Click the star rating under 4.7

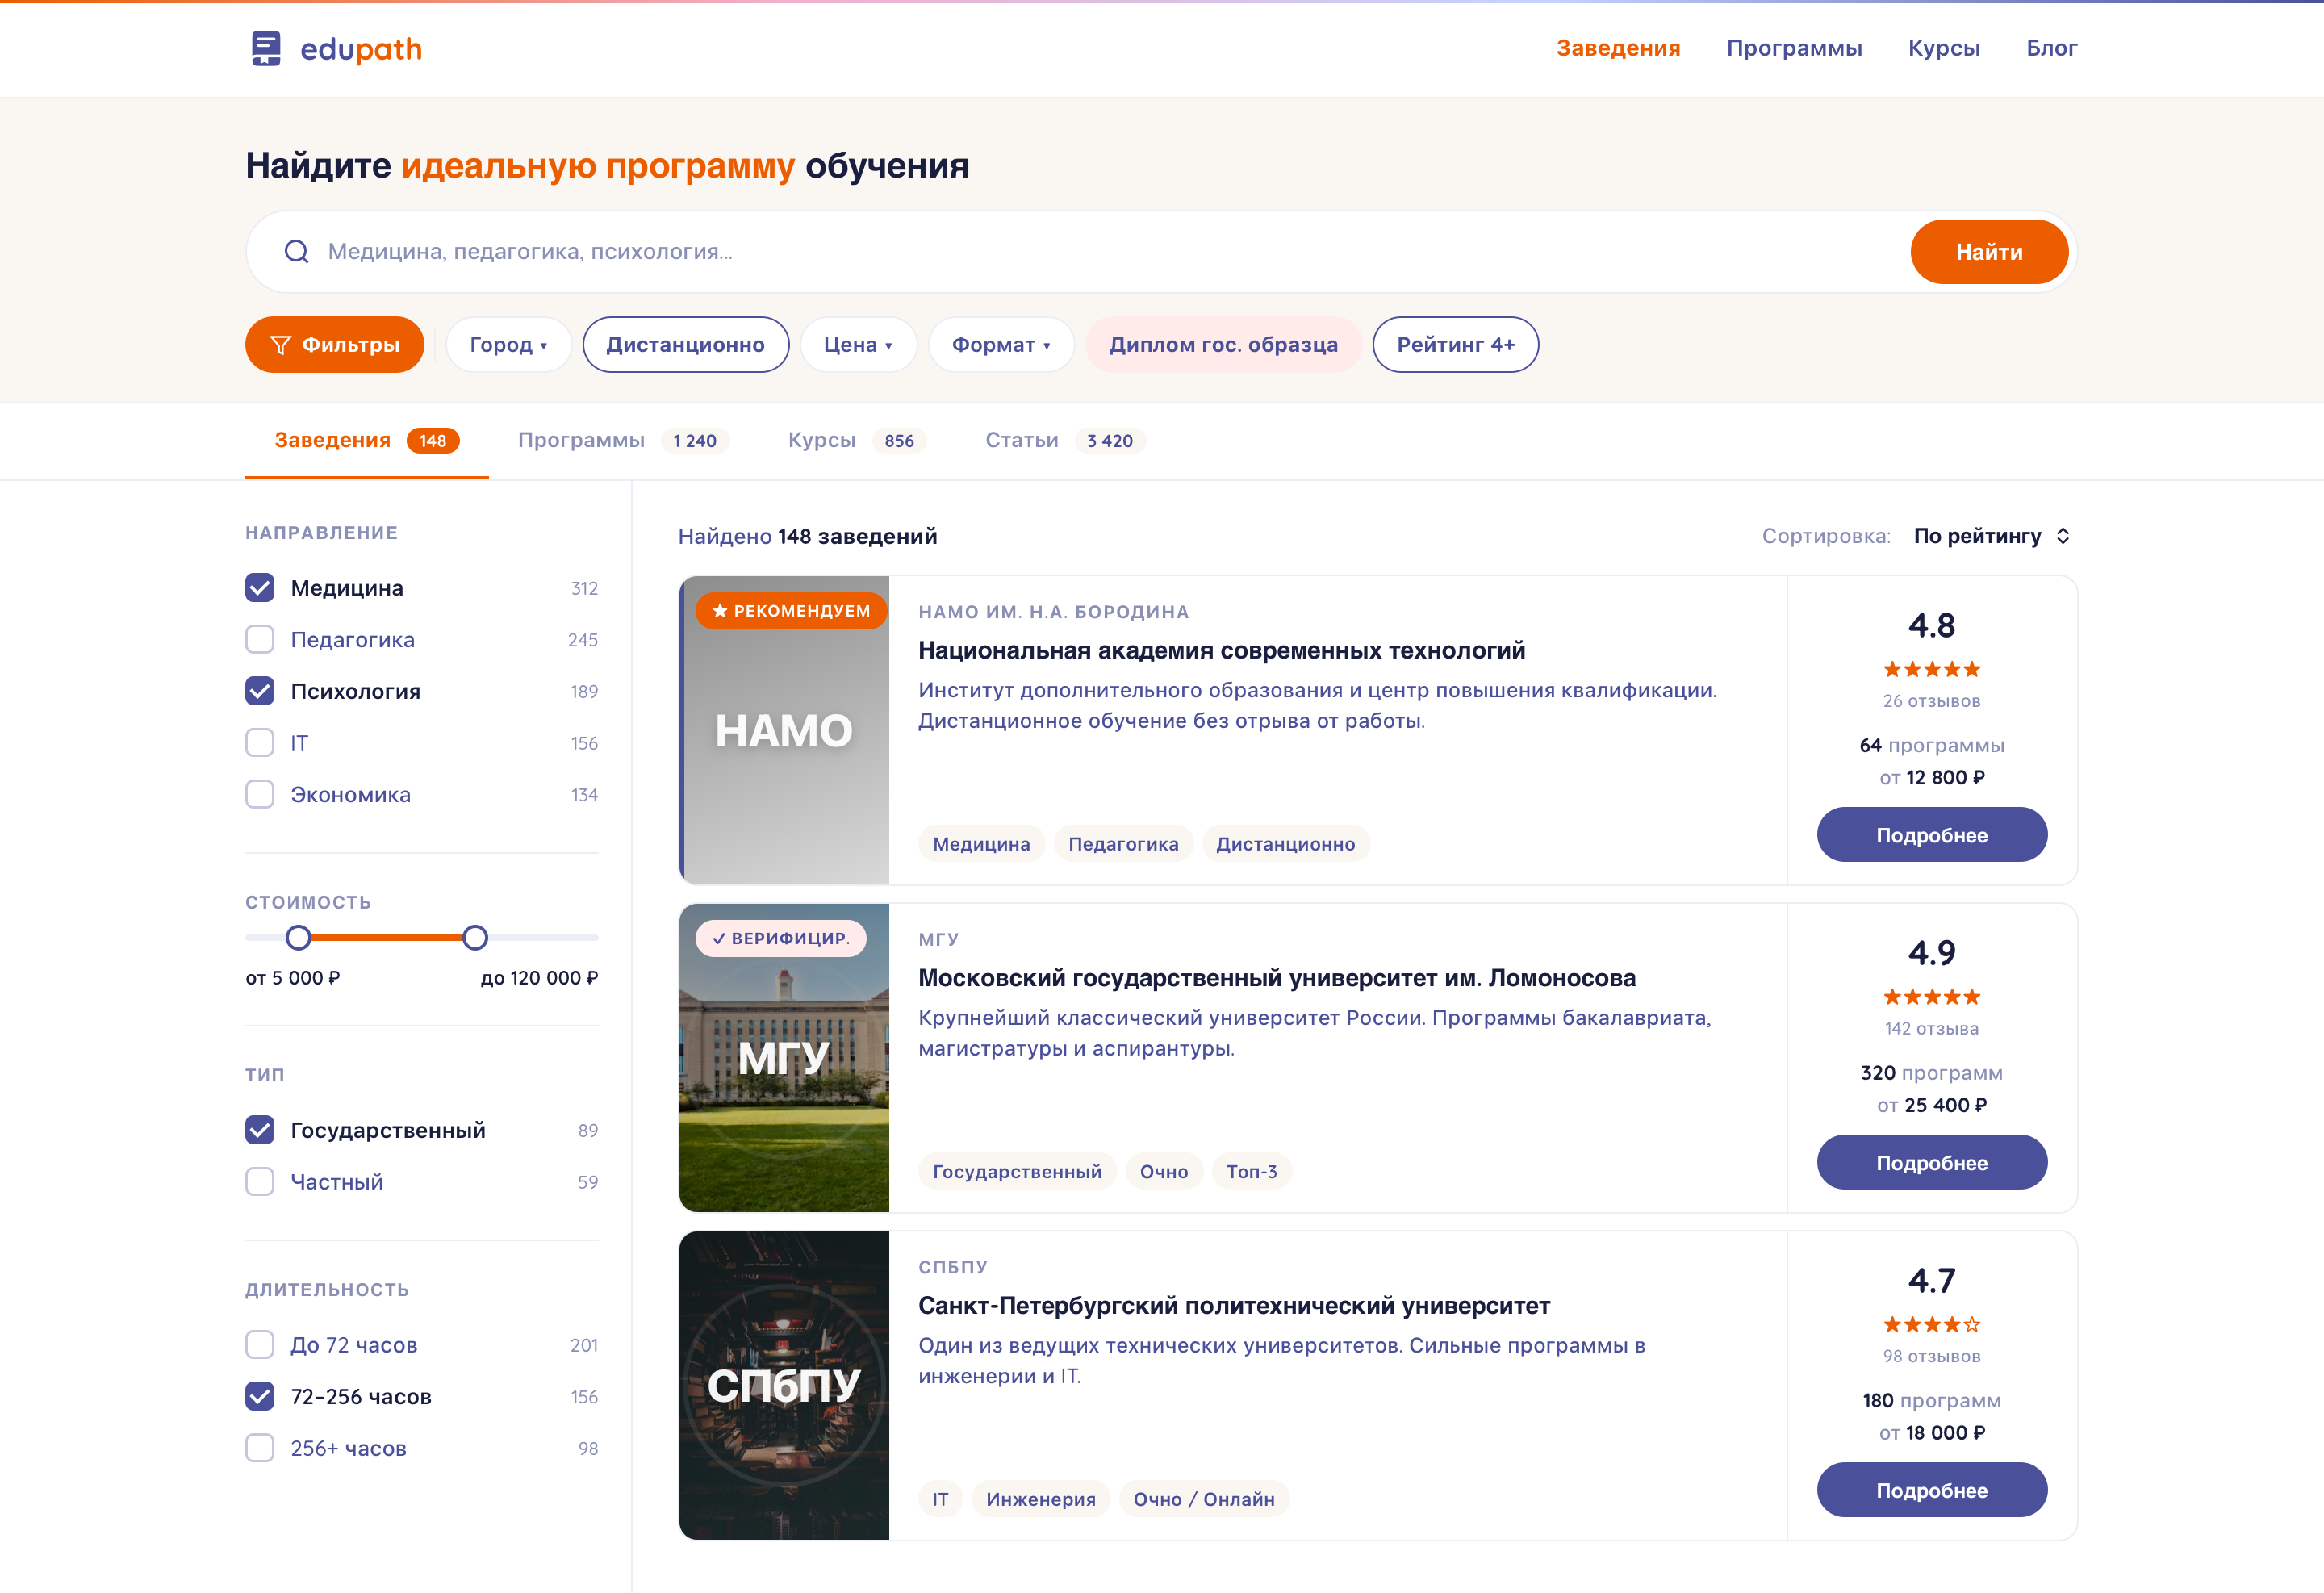click(1931, 1324)
